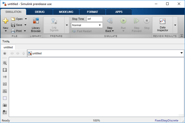185x123 pixels.
Task: Click the hide/show Model Browser circle-arrow icon
Action: [5, 53]
